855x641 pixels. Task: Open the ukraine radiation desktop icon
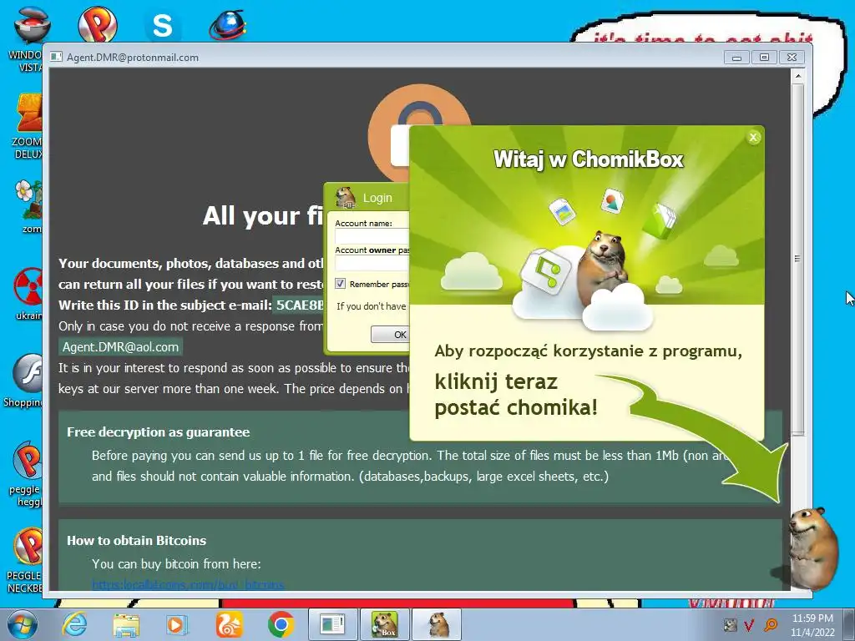pos(29,293)
